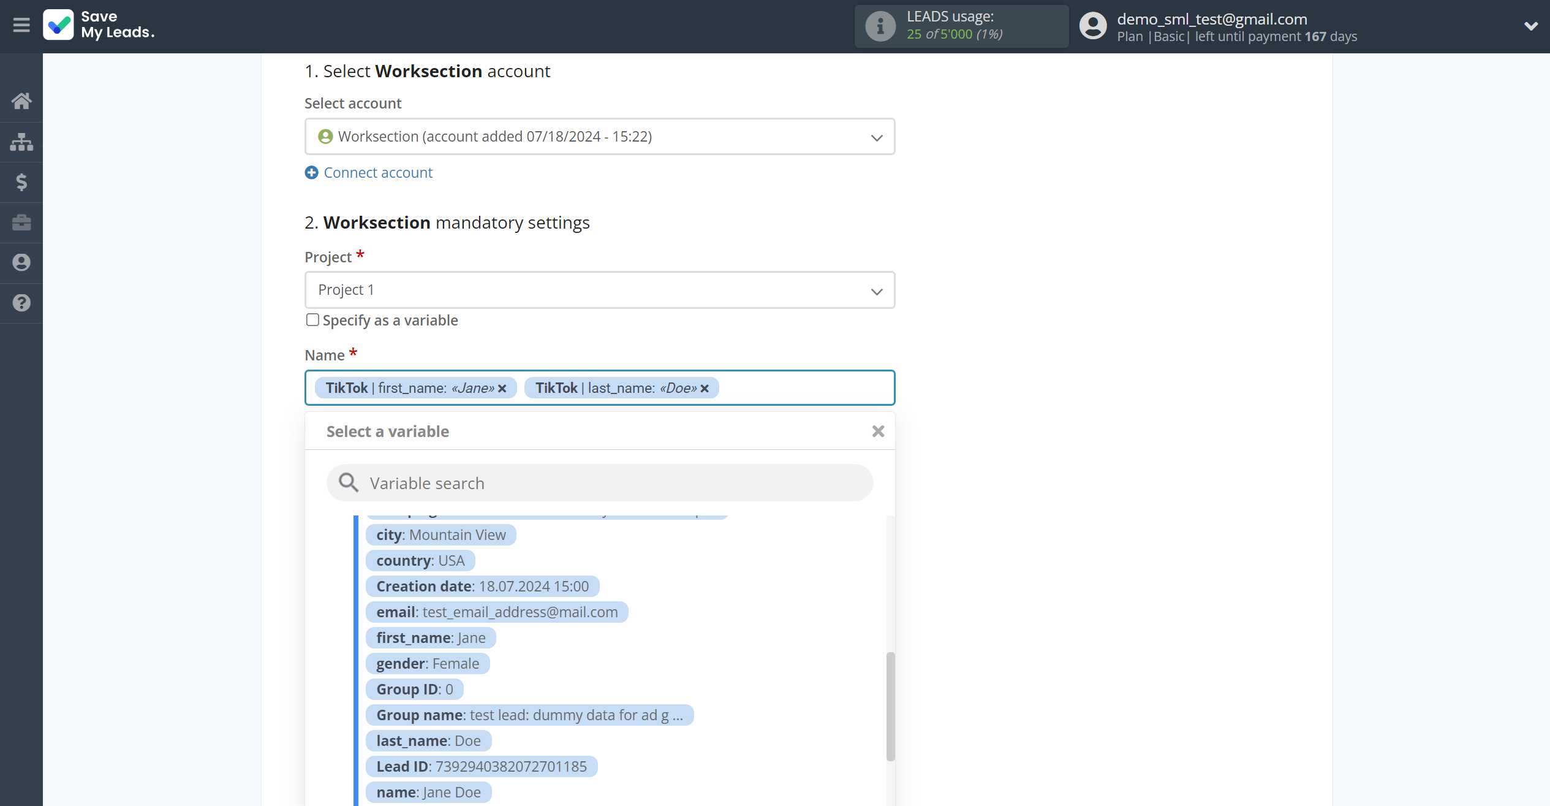Select the Group name variable

click(530, 715)
